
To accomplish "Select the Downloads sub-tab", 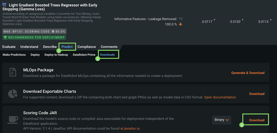I will pos(108,55).
